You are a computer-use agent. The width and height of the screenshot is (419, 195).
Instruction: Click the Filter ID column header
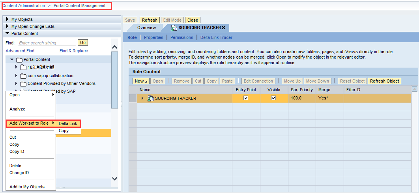coord(377,90)
